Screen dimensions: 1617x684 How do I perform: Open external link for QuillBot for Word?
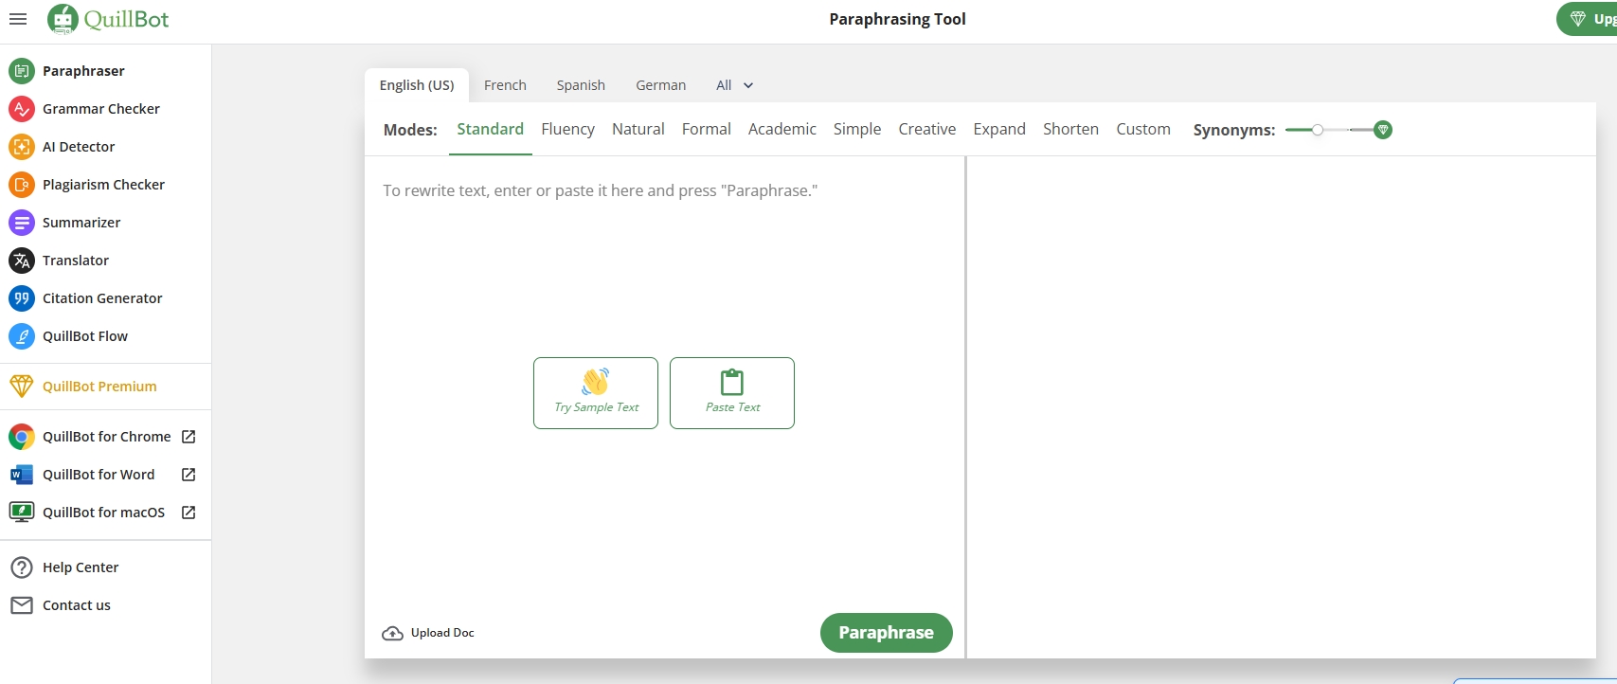point(189,475)
